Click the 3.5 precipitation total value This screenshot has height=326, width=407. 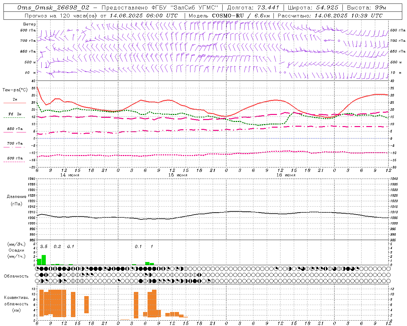tap(44, 247)
